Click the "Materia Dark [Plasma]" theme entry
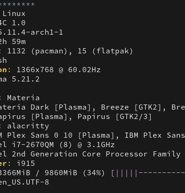Viewport: 185px width, 193px height. (46, 107)
